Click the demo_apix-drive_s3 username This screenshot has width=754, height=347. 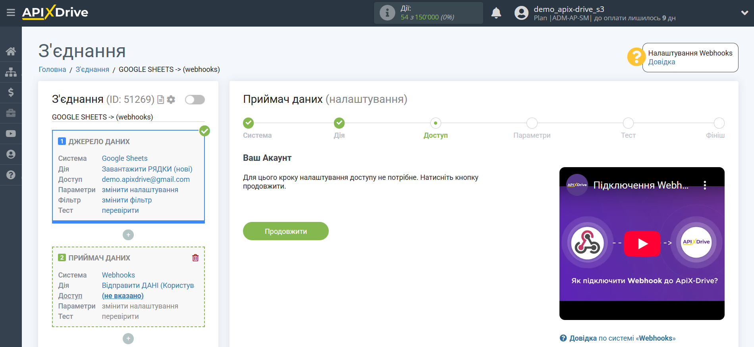click(x=569, y=9)
